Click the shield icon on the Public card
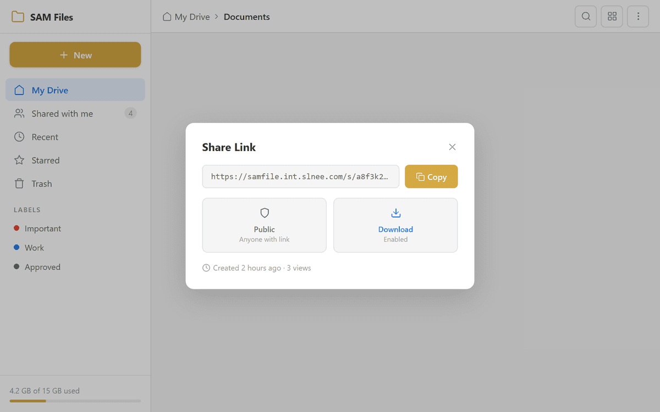This screenshot has width=660, height=412. point(264,213)
